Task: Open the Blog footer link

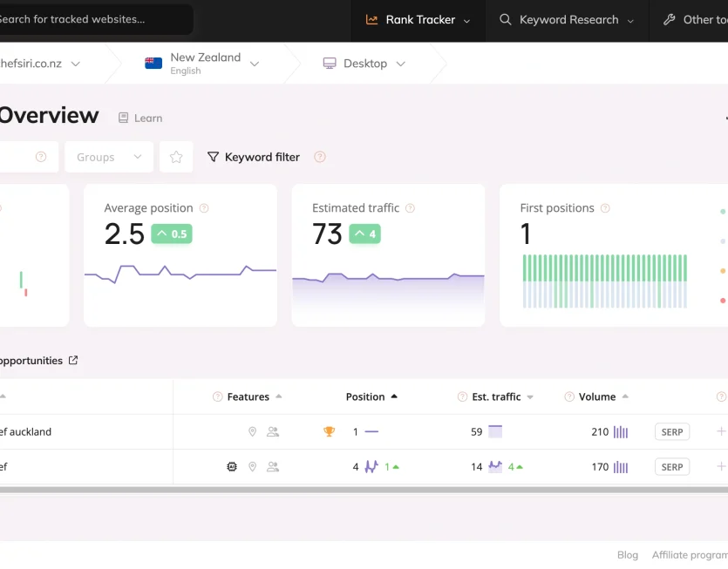Action: coord(627,554)
